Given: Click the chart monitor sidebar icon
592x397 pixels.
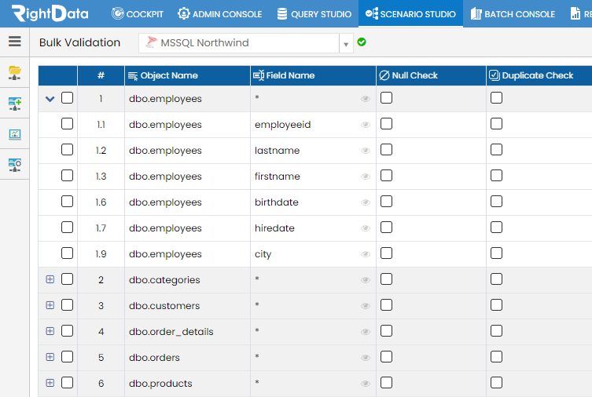Looking at the screenshot, I should tap(15, 134).
